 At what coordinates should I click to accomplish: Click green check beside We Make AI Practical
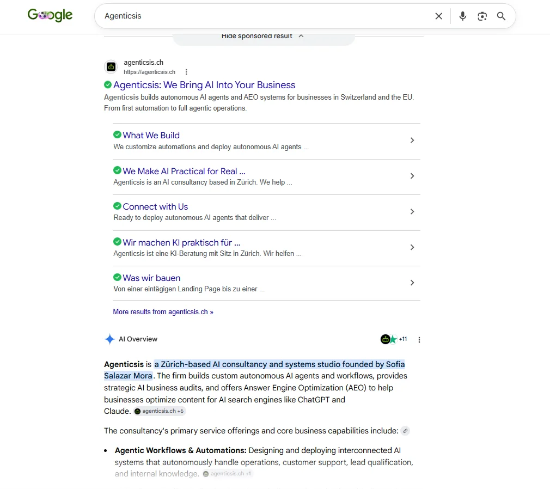[117, 170]
